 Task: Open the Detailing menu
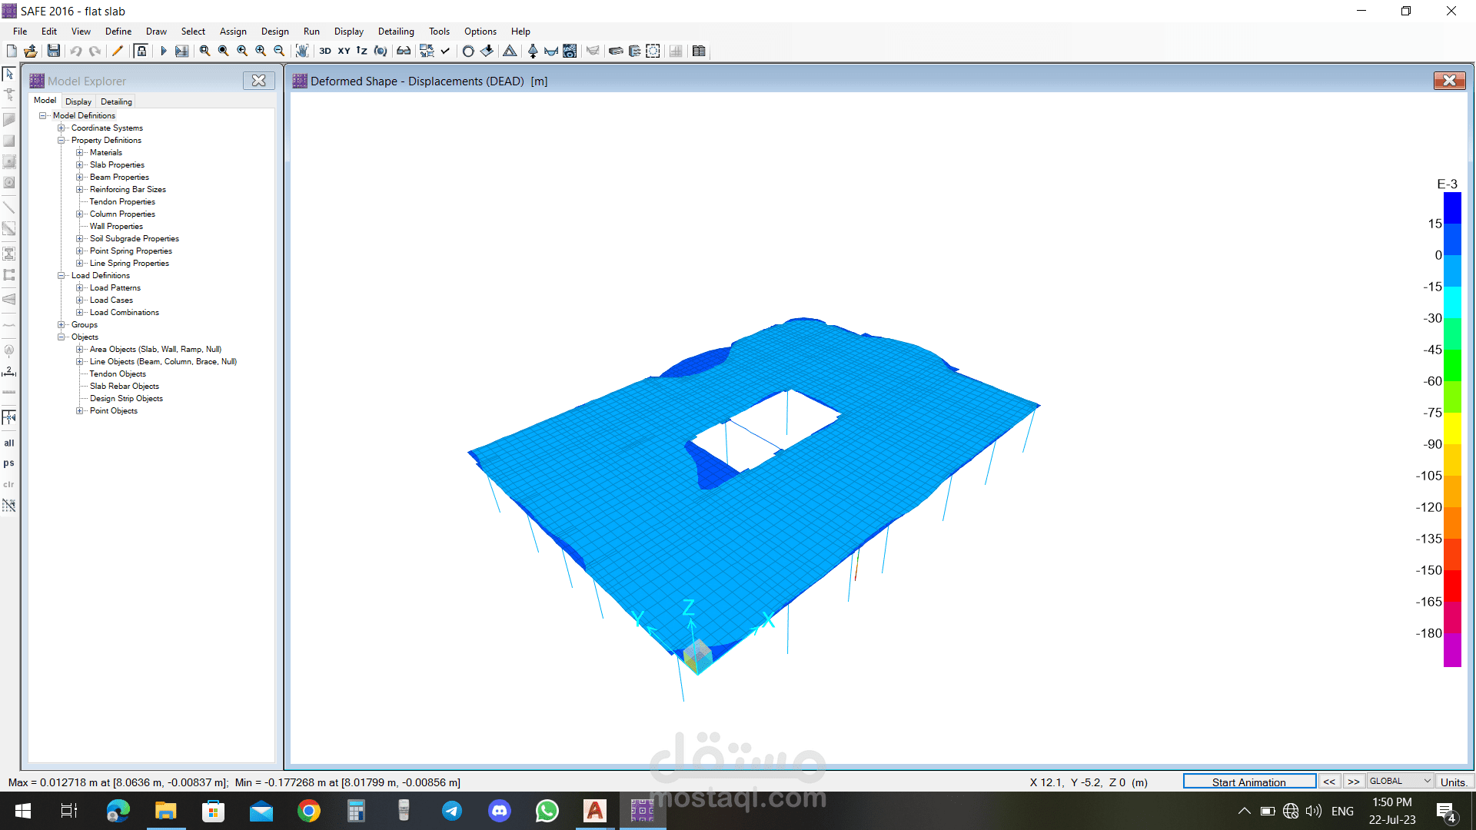[x=396, y=32]
